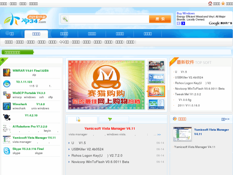Open the AI Roboform Pro icon
Image resolution: width=233 pixels, height=175 pixels.
(x=7, y=128)
